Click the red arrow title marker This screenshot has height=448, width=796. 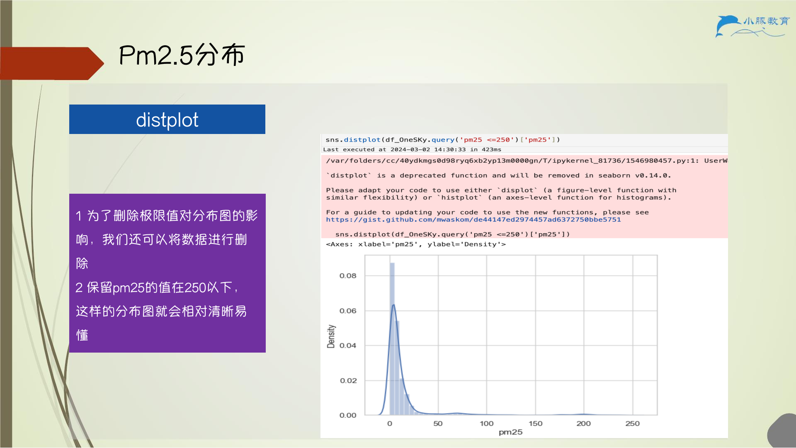(x=52, y=63)
